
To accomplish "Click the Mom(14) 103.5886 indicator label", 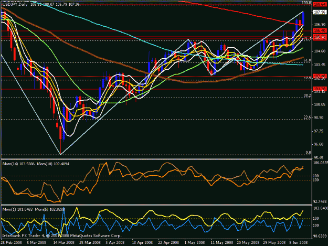I will click(18, 164).
